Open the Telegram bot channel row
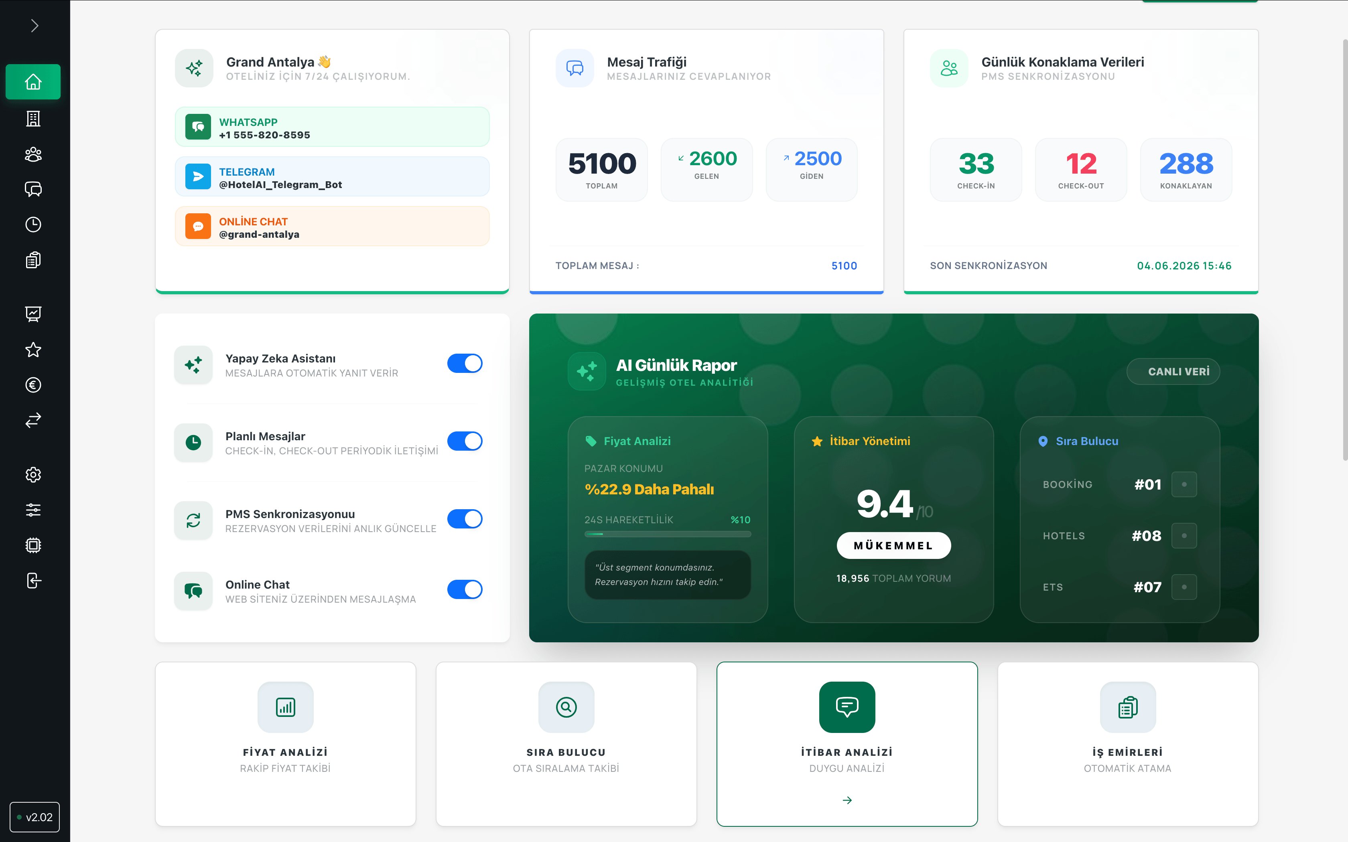Image resolution: width=1348 pixels, height=842 pixels. 332,176
